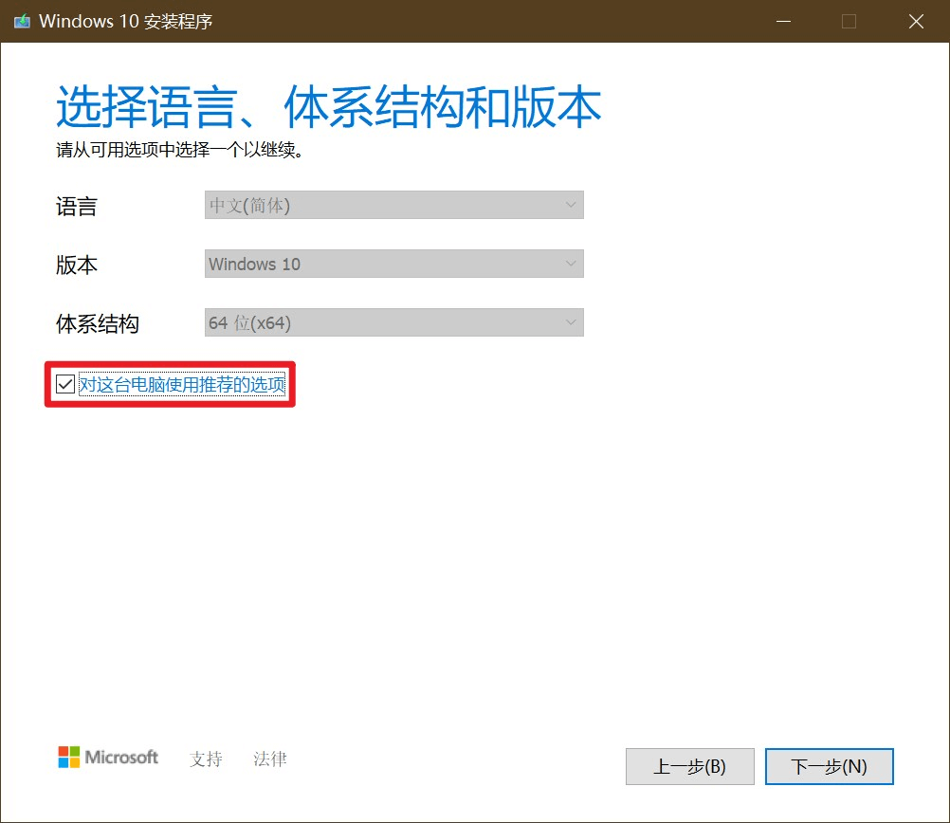Click the dropdown arrow of 版本 field
This screenshot has width=950, height=823.
(570, 264)
